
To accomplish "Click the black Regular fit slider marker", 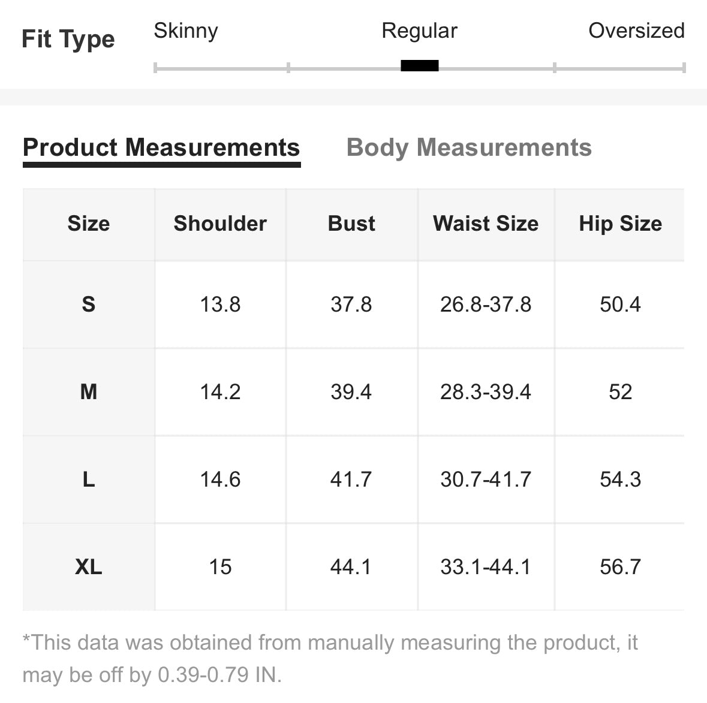I will [420, 66].
